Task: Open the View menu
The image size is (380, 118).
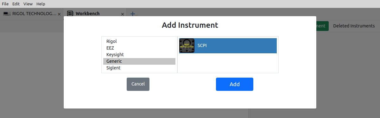Action: pos(28,4)
